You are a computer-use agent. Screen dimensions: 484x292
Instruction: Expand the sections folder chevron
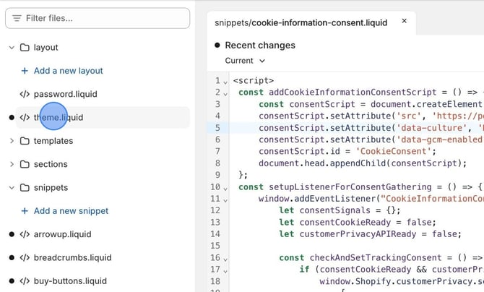(x=12, y=164)
